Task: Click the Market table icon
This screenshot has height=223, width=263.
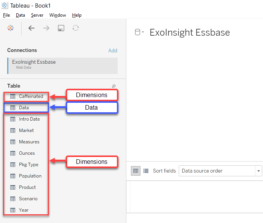Action: pos(13,130)
